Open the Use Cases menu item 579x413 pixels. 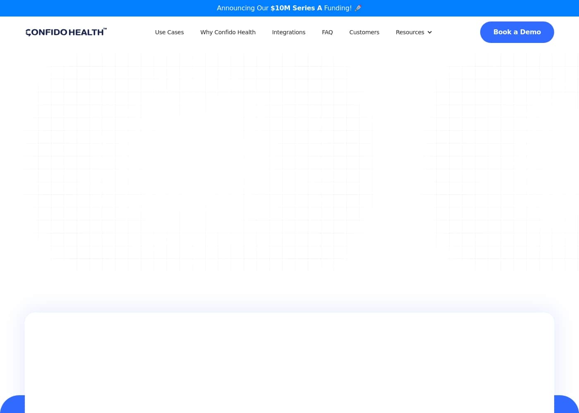169,32
